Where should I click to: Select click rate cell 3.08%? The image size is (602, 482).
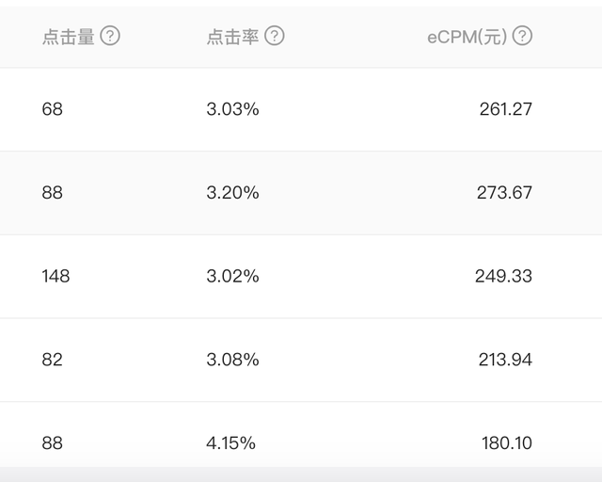click(x=232, y=360)
